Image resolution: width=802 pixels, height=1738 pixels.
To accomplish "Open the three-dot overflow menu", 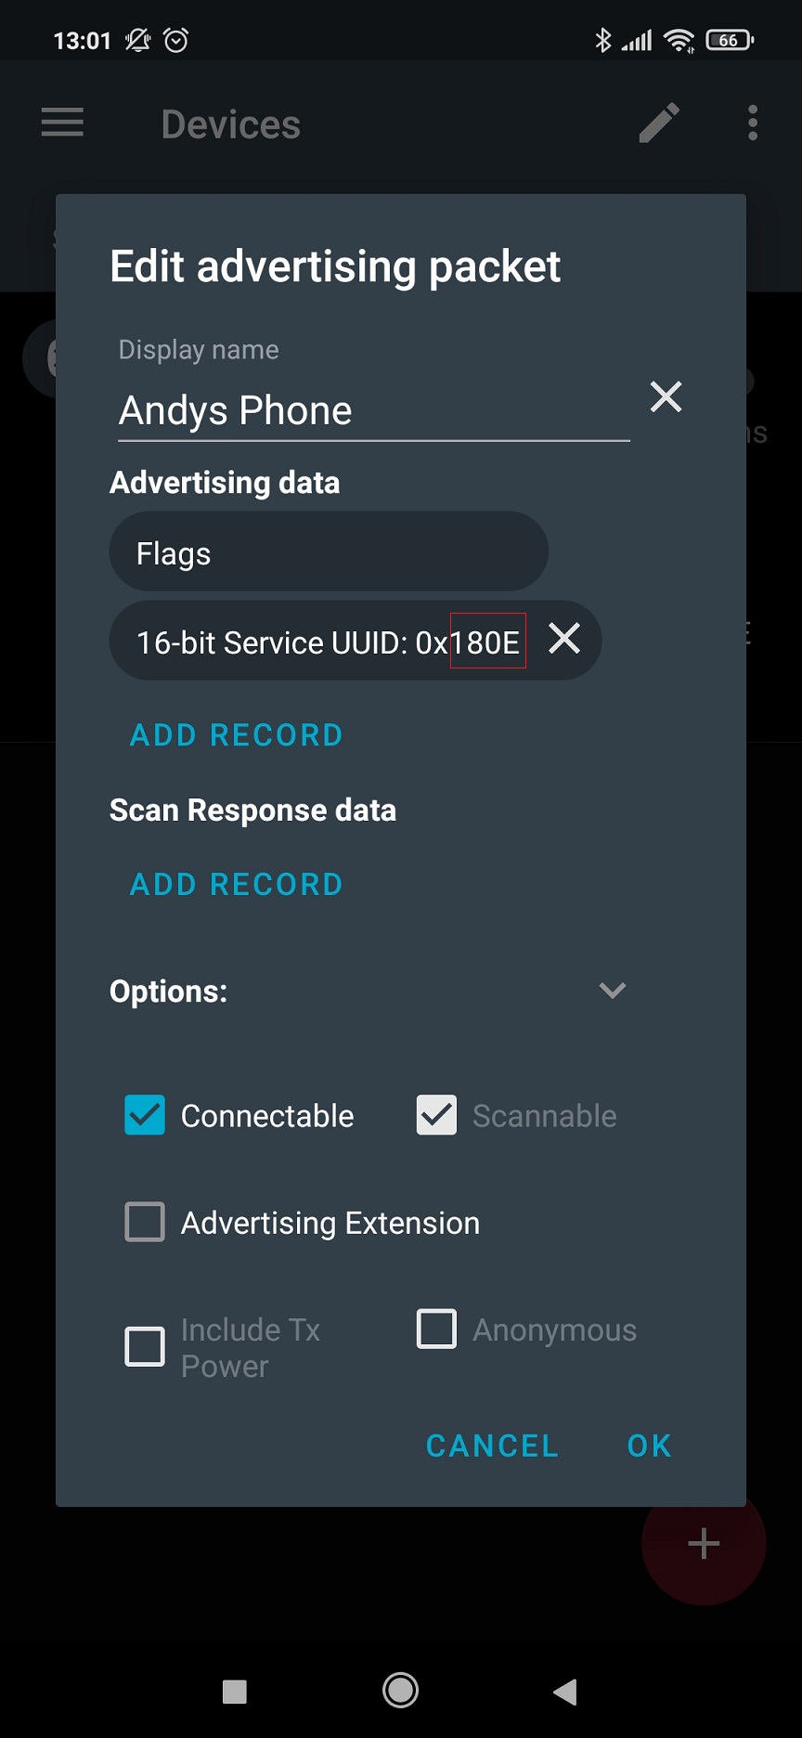I will click(x=753, y=123).
